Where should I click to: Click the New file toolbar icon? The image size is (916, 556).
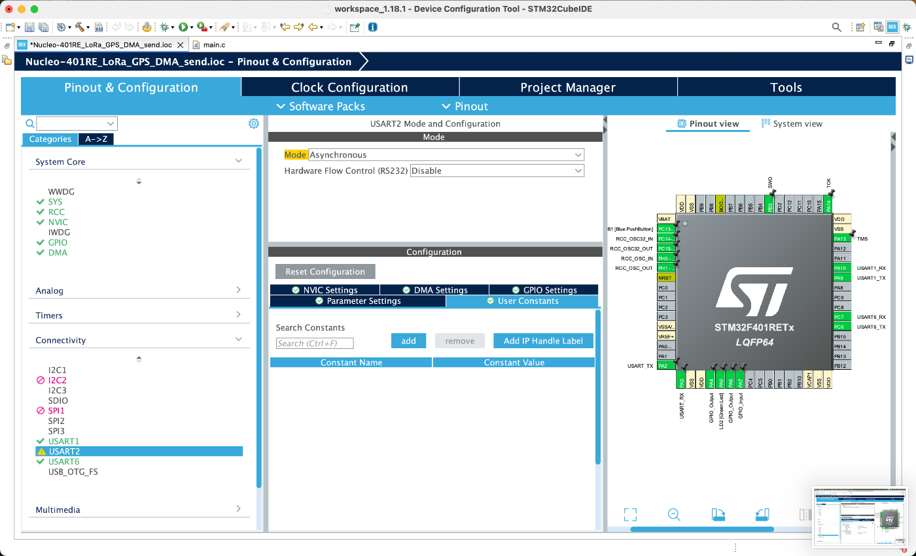coord(10,27)
